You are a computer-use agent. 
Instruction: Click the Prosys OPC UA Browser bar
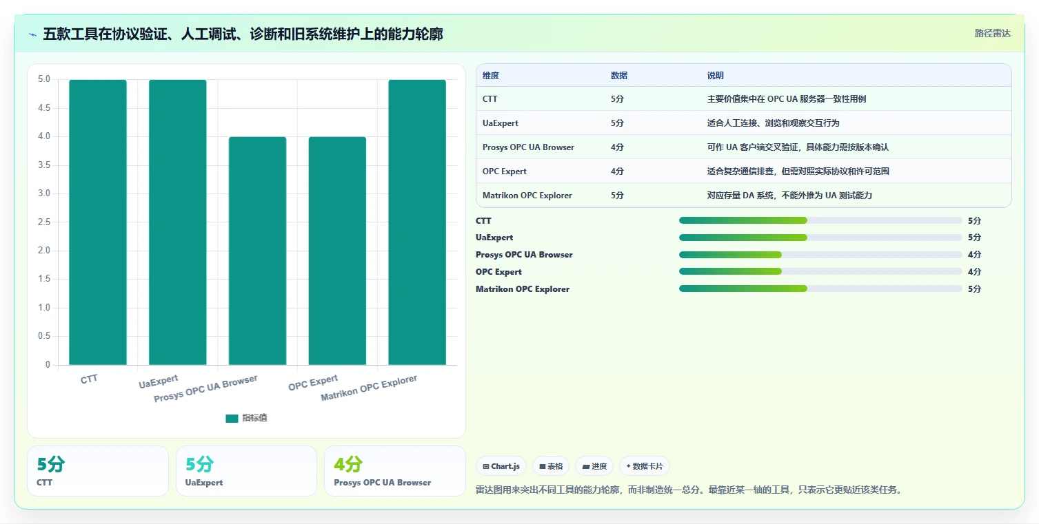tap(257, 251)
